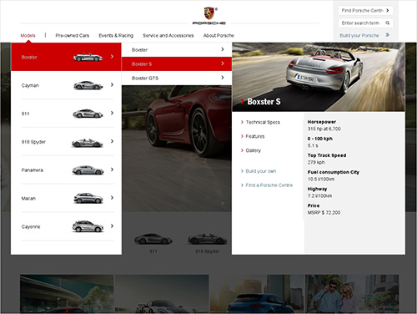Click the Martini-striped race car tile
This screenshot has height=314, width=417.
(162, 293)
